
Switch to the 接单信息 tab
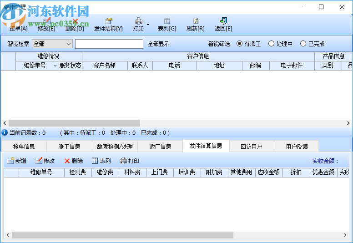pyautogui.click(x=24, y=147)
